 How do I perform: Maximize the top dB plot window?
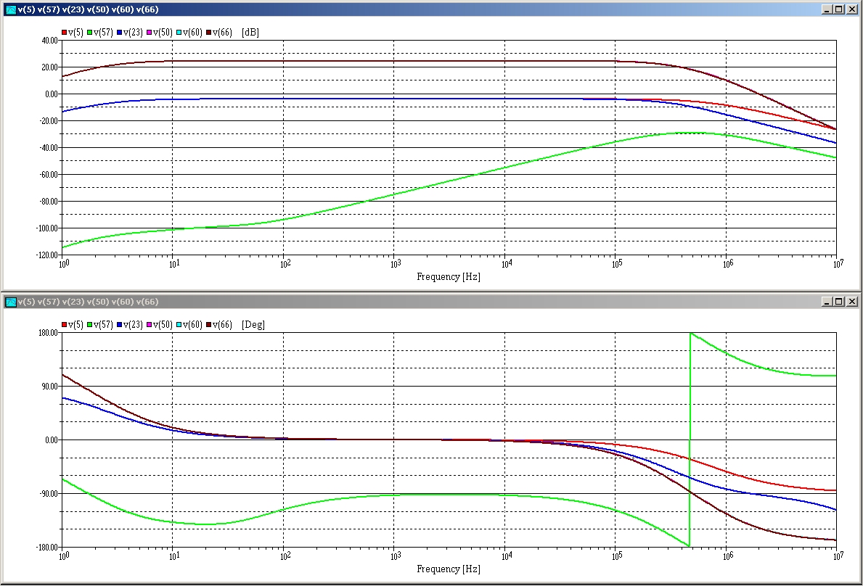[x=839, y=9]
